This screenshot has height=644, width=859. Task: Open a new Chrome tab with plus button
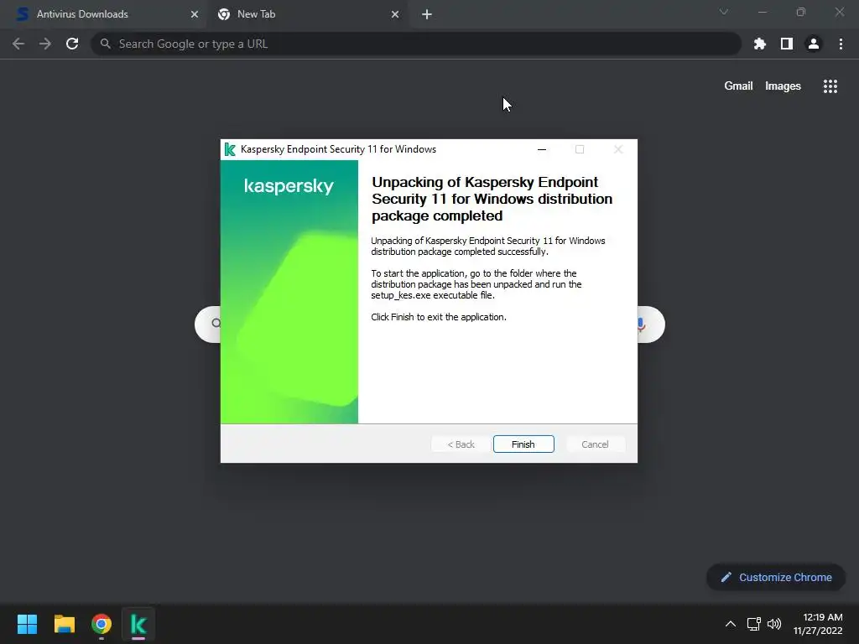[x=427, y=14]
